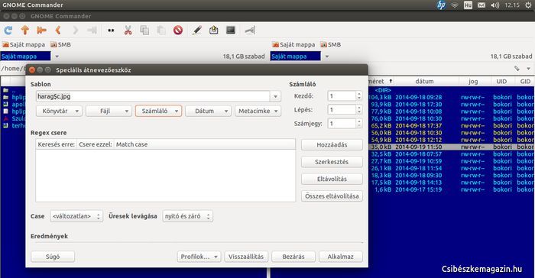The height and width of the screenshot is (278, 535).
Task: Open the Metacímke placeholder dropdown
Action: (258, 111)
